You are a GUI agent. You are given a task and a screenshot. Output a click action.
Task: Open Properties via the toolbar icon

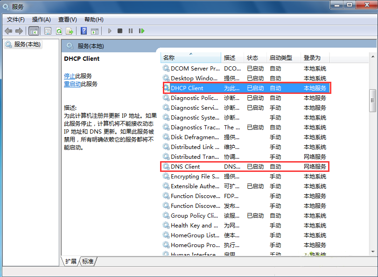[48, 31]
